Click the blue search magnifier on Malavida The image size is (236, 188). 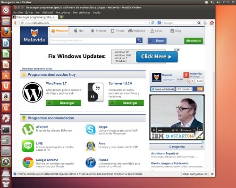pyautogui.click(x=139, y=40)
